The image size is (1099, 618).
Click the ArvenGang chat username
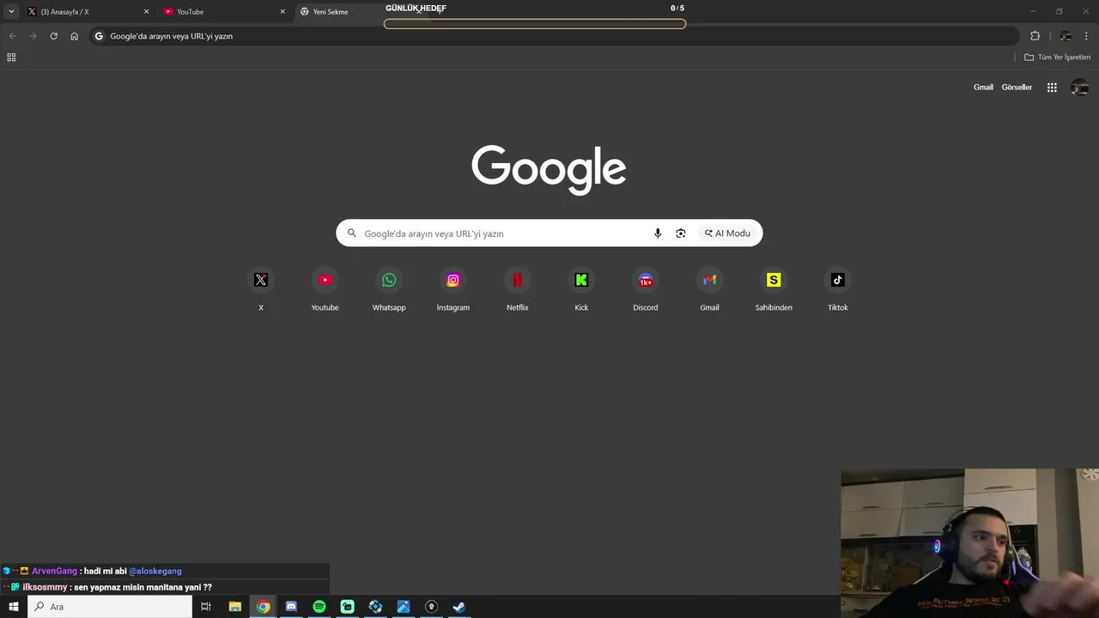click(x=54, y=571)
